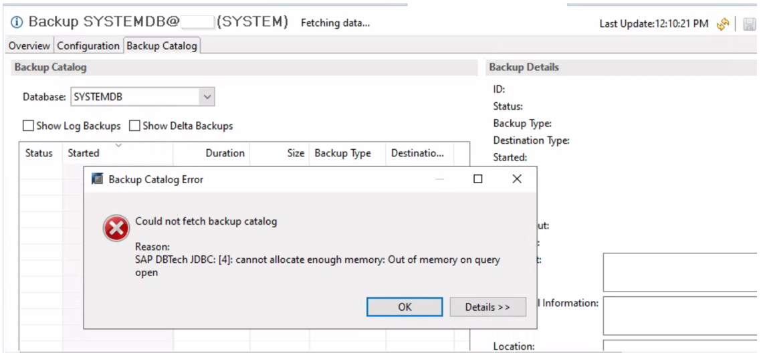Image resolution: width=763 pixels, height=353 pixels.
Task: Click the refresh icon next to Last Update
Action: coord(723,23)
